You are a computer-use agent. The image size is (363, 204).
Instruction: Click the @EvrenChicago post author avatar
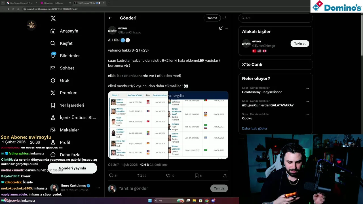112,30
